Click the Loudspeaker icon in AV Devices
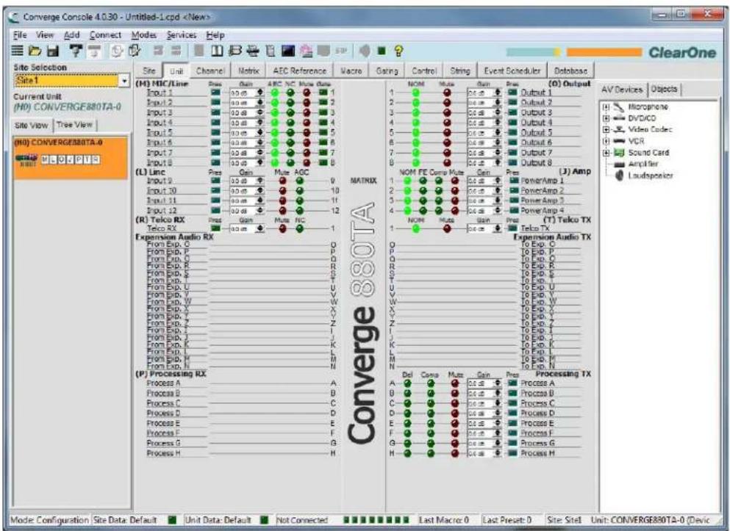The height and width of the screenshot is (531, 730). click(619, 176)
